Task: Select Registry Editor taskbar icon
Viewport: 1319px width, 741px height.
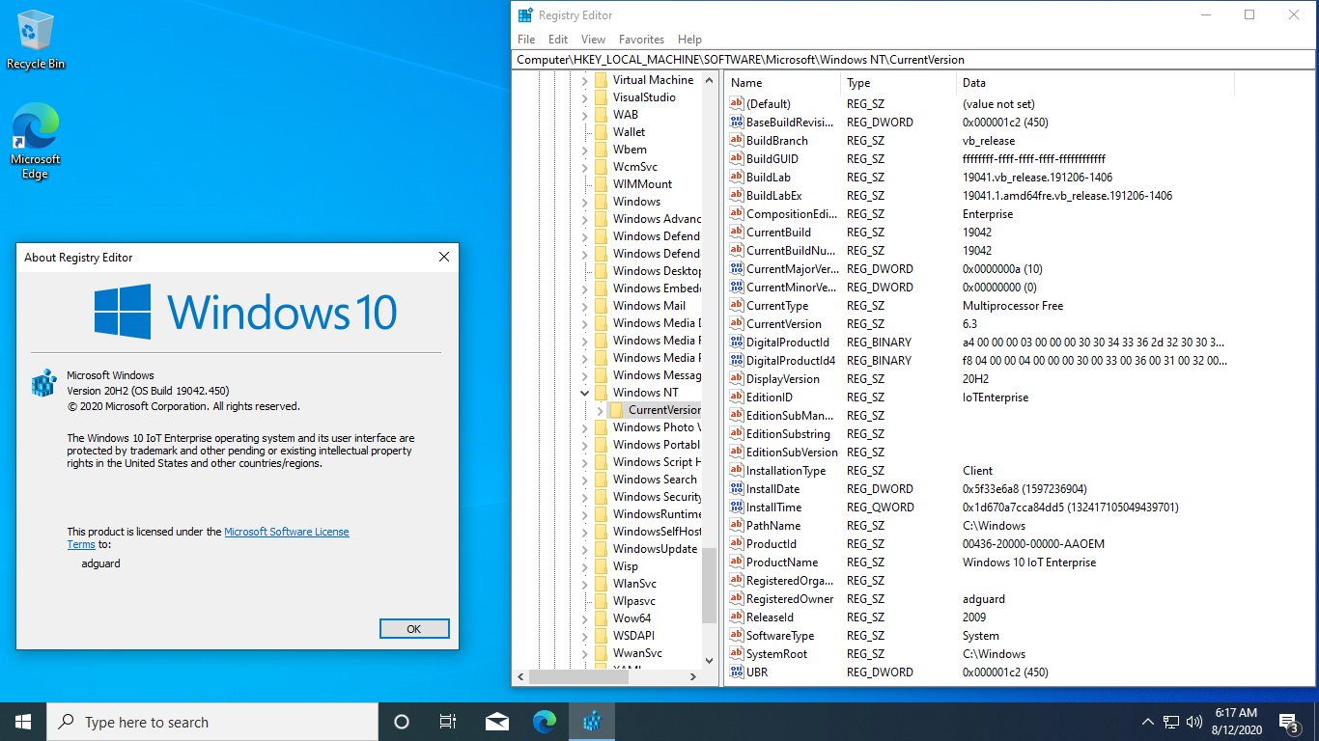Action: pyautogui.click(x=592, y=722)
